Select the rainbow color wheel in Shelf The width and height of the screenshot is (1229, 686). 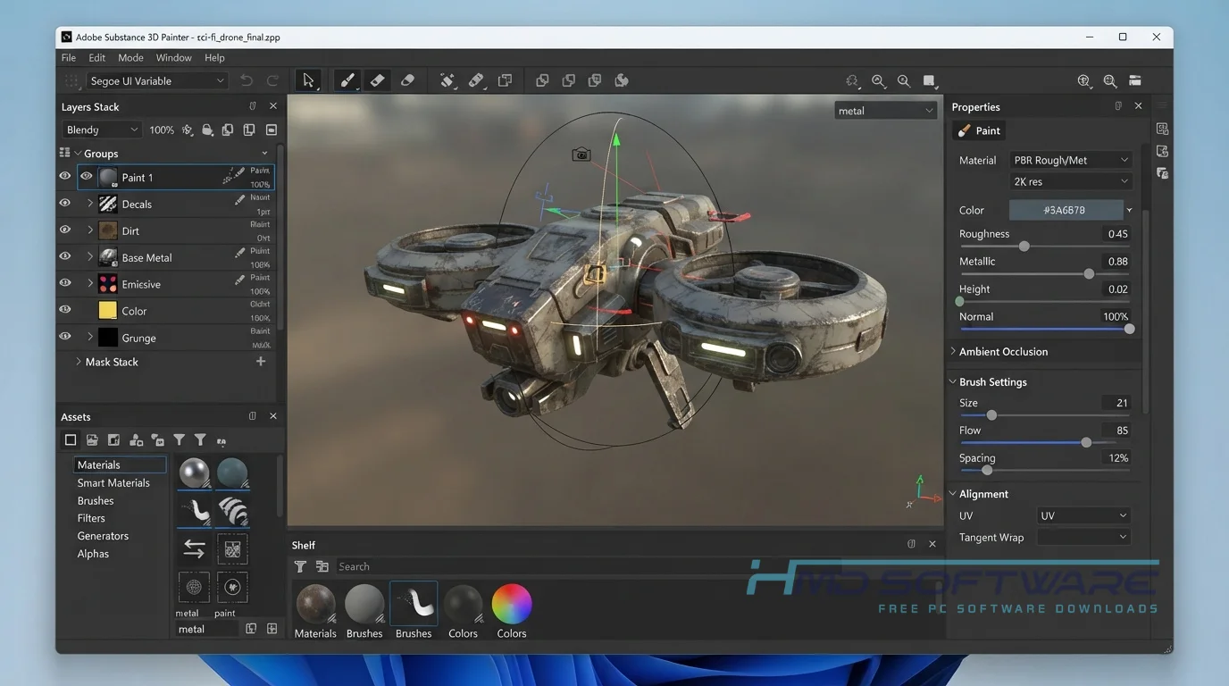click(x=512, y=604)
